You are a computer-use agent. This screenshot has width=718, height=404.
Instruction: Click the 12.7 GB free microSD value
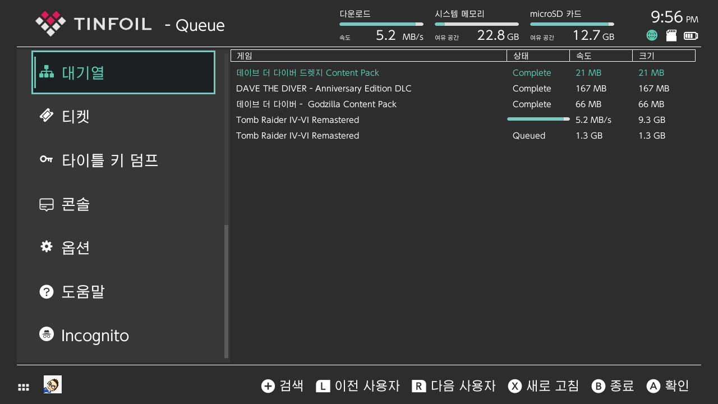(x=593, y=35)
